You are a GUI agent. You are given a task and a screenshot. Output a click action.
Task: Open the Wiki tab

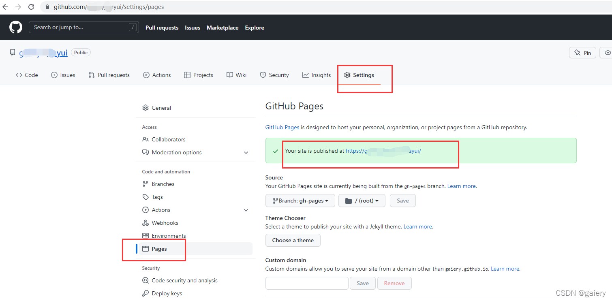point(237,75)
